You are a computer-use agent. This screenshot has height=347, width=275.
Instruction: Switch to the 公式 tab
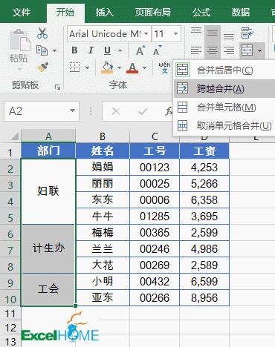[x=201, y=12]
